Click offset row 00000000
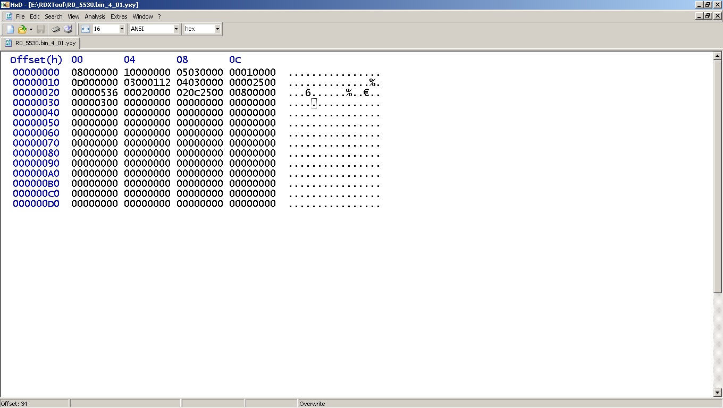Viewport: 723px width, 408px height. [36, 72]
